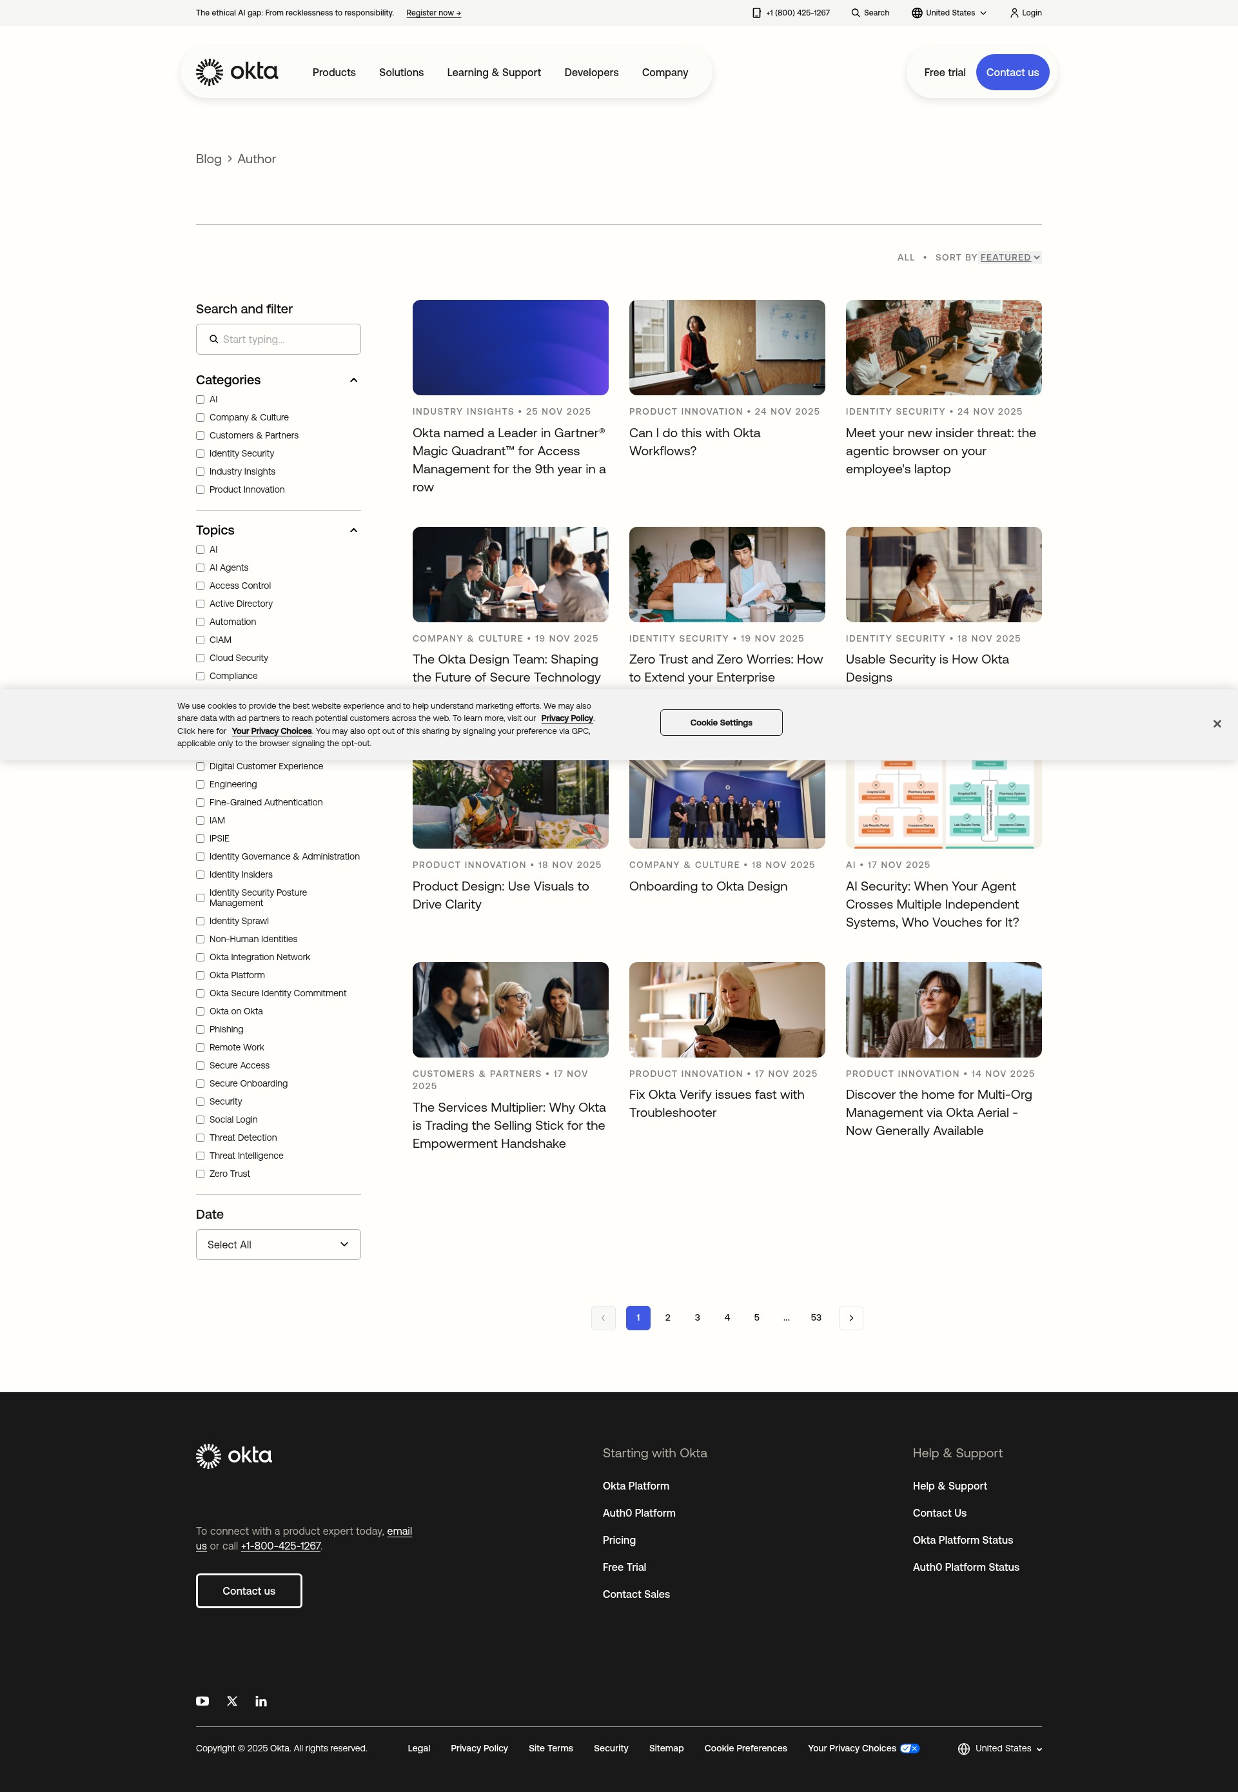Click the Sitemap link in footer
Viewport: 1238px width, 1792px height.
666,1749
